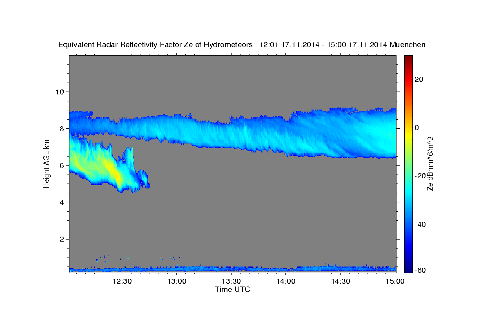Click the 13:00 time tick label
Image resolution: width=490 pixels, height=327 pixels.
pyautogui.click(x=177, y=281)
